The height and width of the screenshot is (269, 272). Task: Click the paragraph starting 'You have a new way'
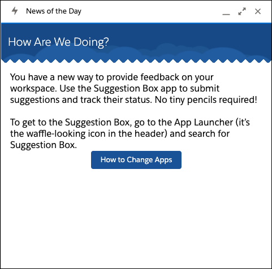coord(133,89)
